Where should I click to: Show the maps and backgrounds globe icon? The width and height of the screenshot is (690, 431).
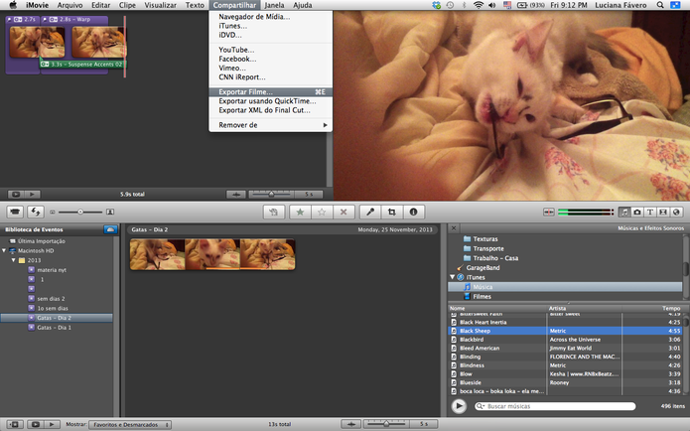[x=676, y=213]
